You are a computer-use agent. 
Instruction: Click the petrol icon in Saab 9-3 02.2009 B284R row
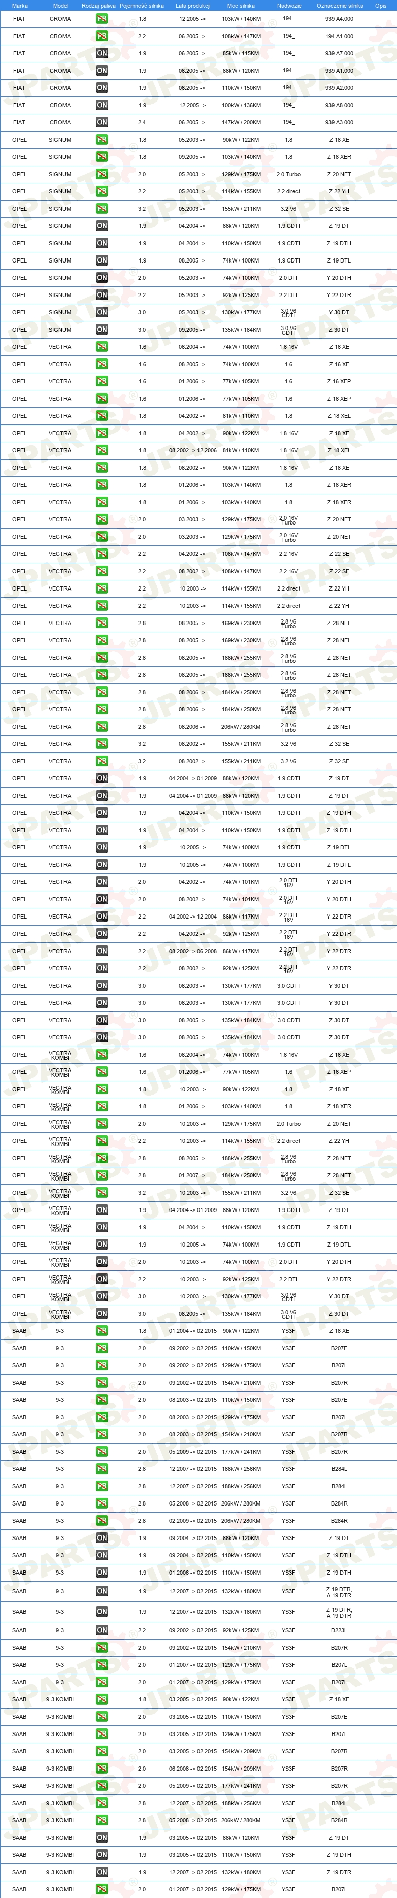tap(102, 1521)
